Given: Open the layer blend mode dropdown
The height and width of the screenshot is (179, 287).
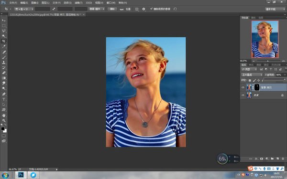Looking at the screenshot, I should (x=252, y=75).
